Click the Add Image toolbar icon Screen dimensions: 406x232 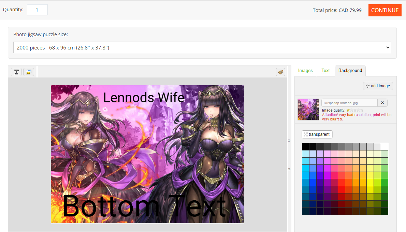pos(29,72)
